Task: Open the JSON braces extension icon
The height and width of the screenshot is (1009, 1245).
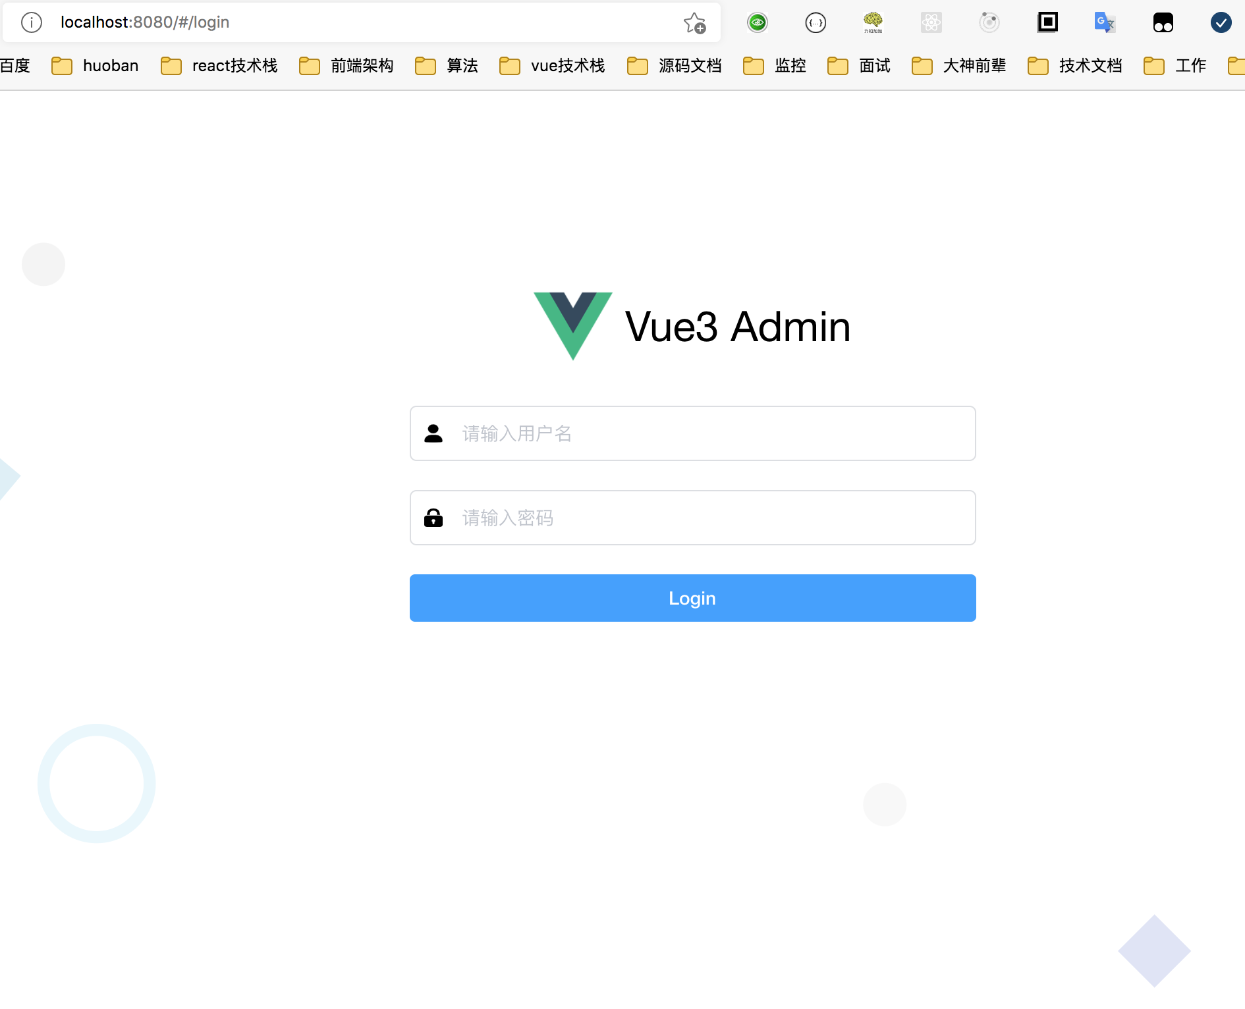Action: [816, 22]
